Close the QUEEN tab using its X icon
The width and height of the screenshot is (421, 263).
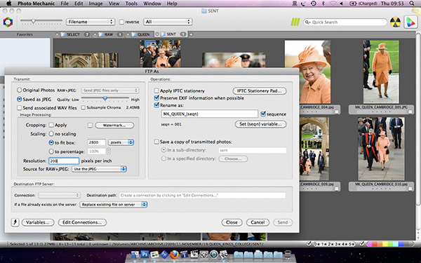click(x=128, y=34)
